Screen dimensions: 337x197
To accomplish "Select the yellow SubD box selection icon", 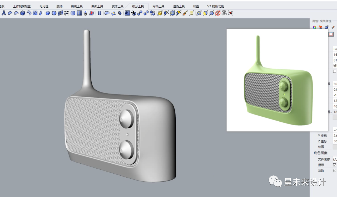I will click(x=160, y=13).
